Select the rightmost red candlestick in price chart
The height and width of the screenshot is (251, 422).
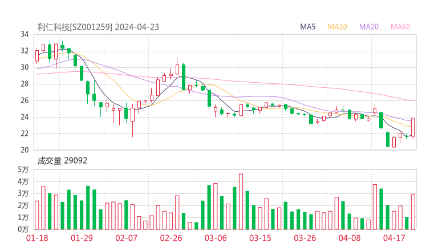(413, 127)
